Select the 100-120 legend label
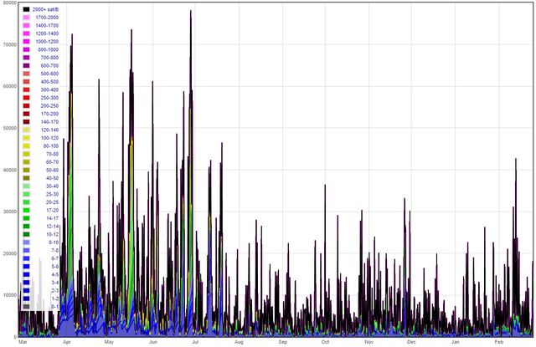This screenshot has height=347, width=536. [x=49, y=138]
